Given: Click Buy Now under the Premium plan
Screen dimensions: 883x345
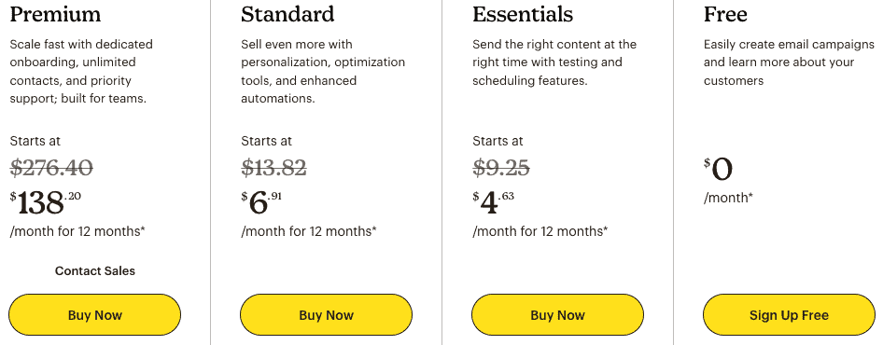Looking at the screenshot, I should (94, 314).
